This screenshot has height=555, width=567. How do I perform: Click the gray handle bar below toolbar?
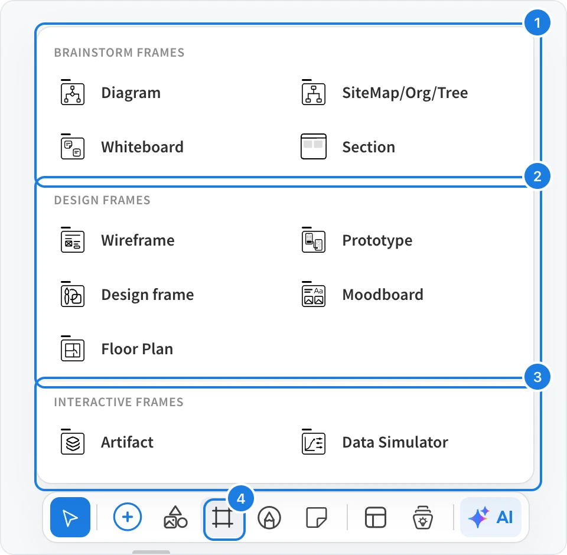coord(151,552)
